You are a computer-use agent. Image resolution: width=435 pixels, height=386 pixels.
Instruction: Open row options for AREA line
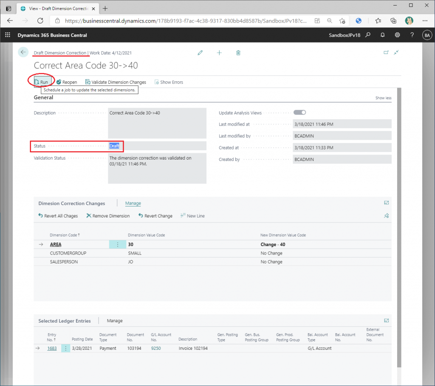[118, 244]
